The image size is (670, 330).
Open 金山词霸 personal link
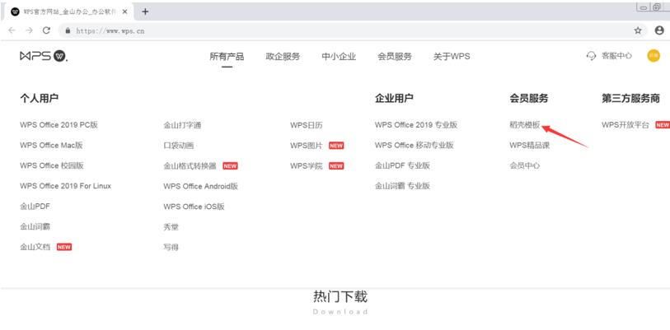35,226
